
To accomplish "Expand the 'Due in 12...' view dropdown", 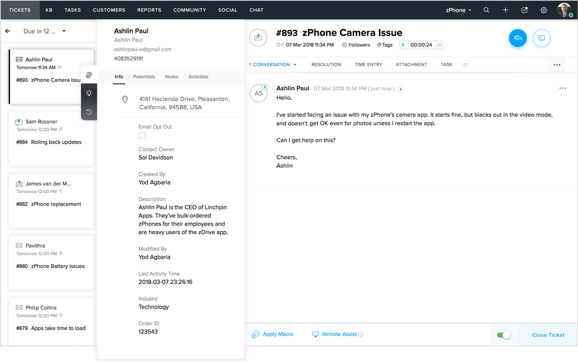I will click(64, 31).
